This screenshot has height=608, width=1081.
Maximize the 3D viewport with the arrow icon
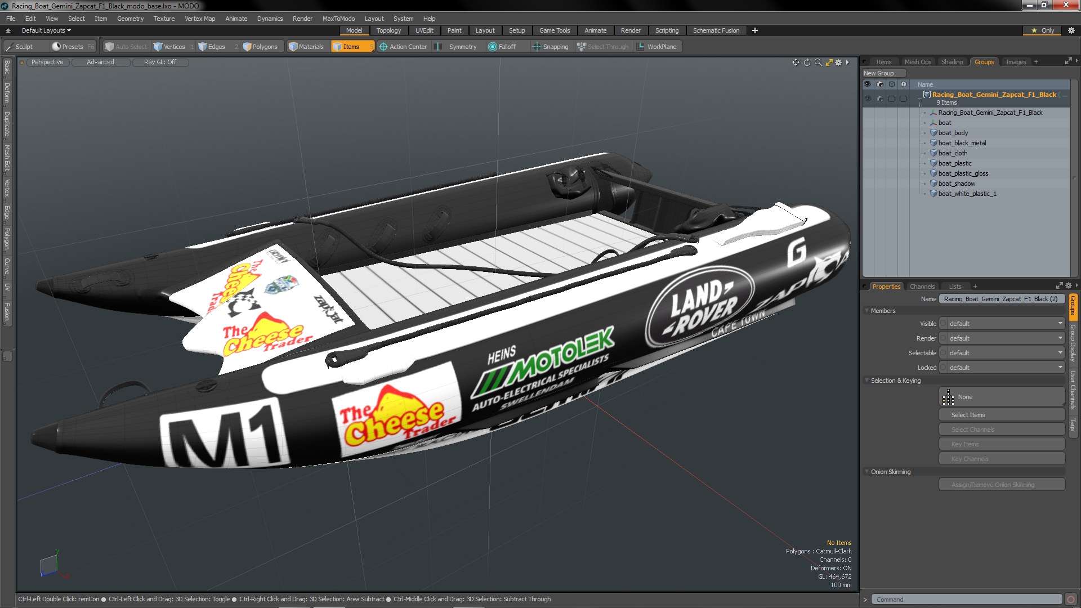(x=829, y=62)
